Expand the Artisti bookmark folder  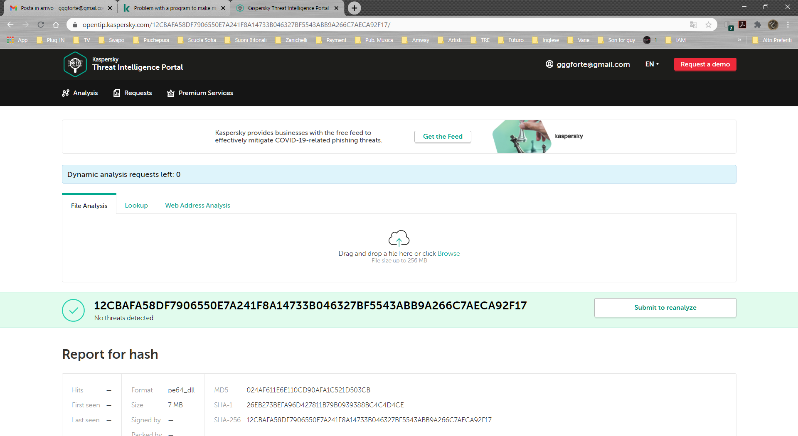click(x=450, y=40)
